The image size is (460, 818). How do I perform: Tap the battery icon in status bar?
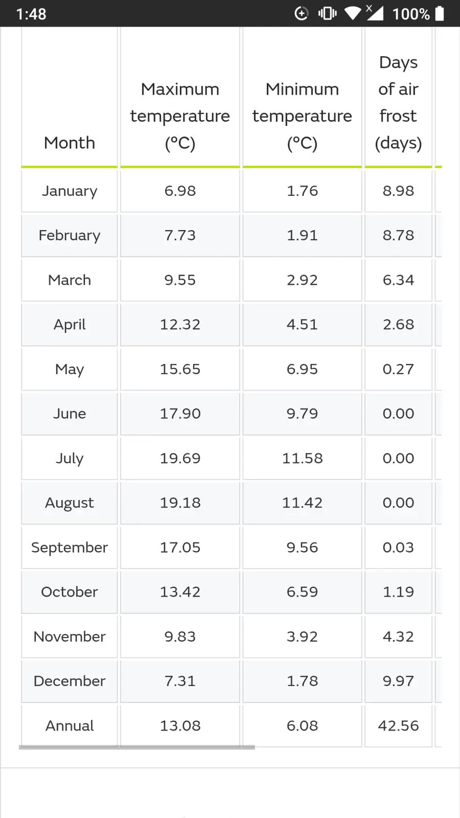pos(440,13)
